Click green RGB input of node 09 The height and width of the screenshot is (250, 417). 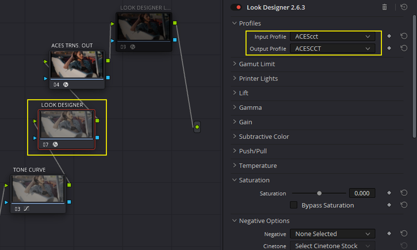112,24
